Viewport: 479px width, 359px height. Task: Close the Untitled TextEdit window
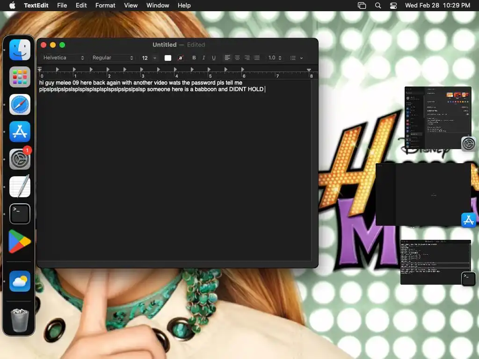pos(44,45)
